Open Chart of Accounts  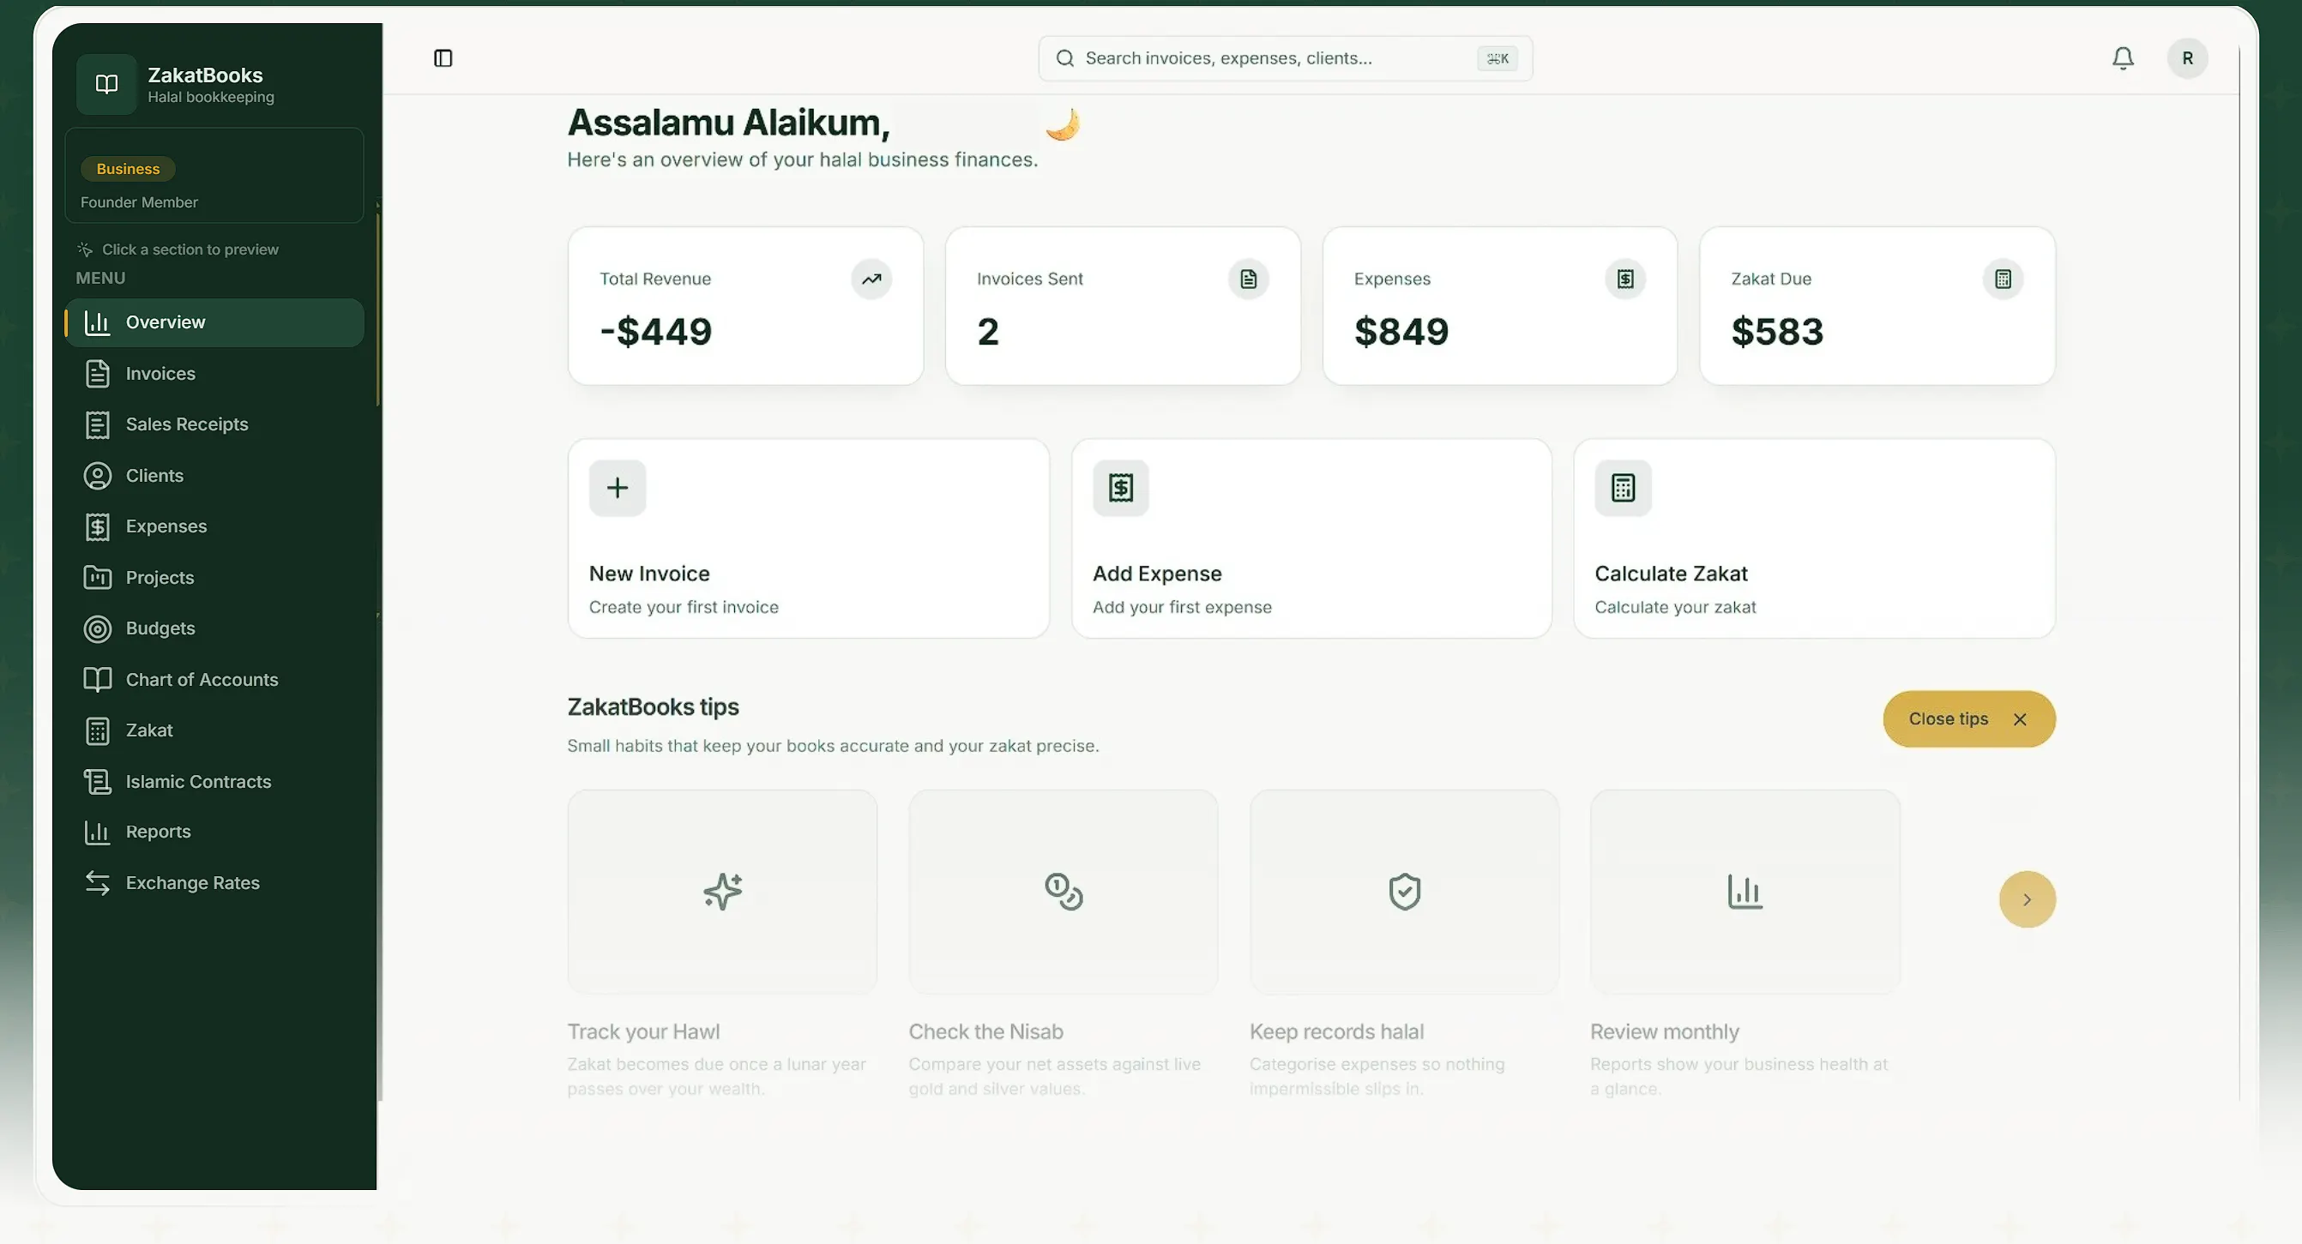214,680
